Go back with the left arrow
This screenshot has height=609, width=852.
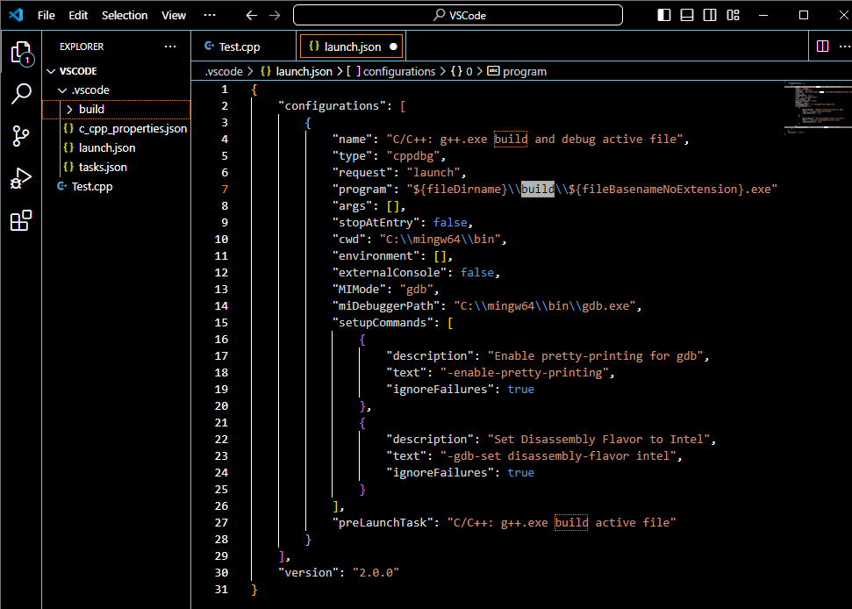coord(251,15)
